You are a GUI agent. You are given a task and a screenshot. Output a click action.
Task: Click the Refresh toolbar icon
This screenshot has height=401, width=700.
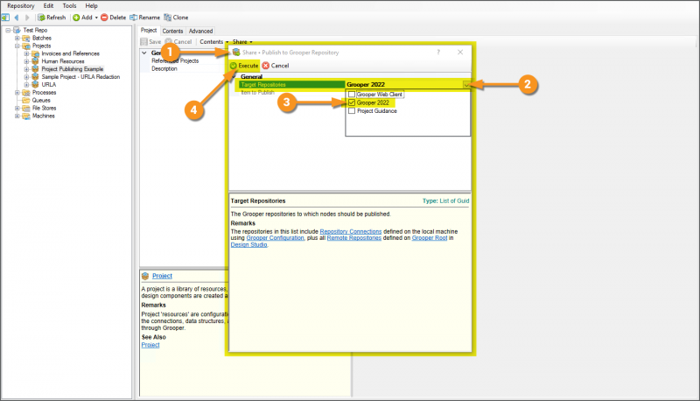(41, 18)
